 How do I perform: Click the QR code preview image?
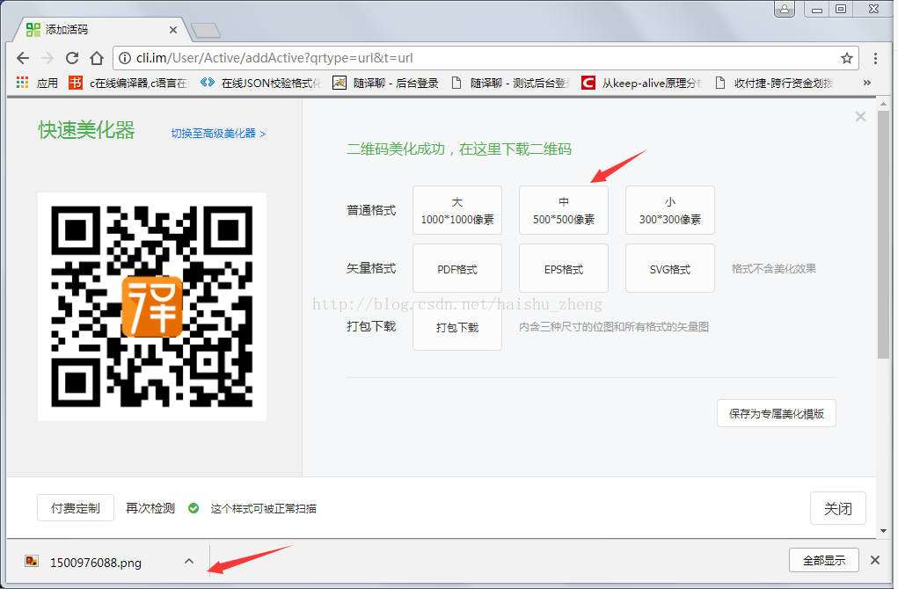coord(152,307)
